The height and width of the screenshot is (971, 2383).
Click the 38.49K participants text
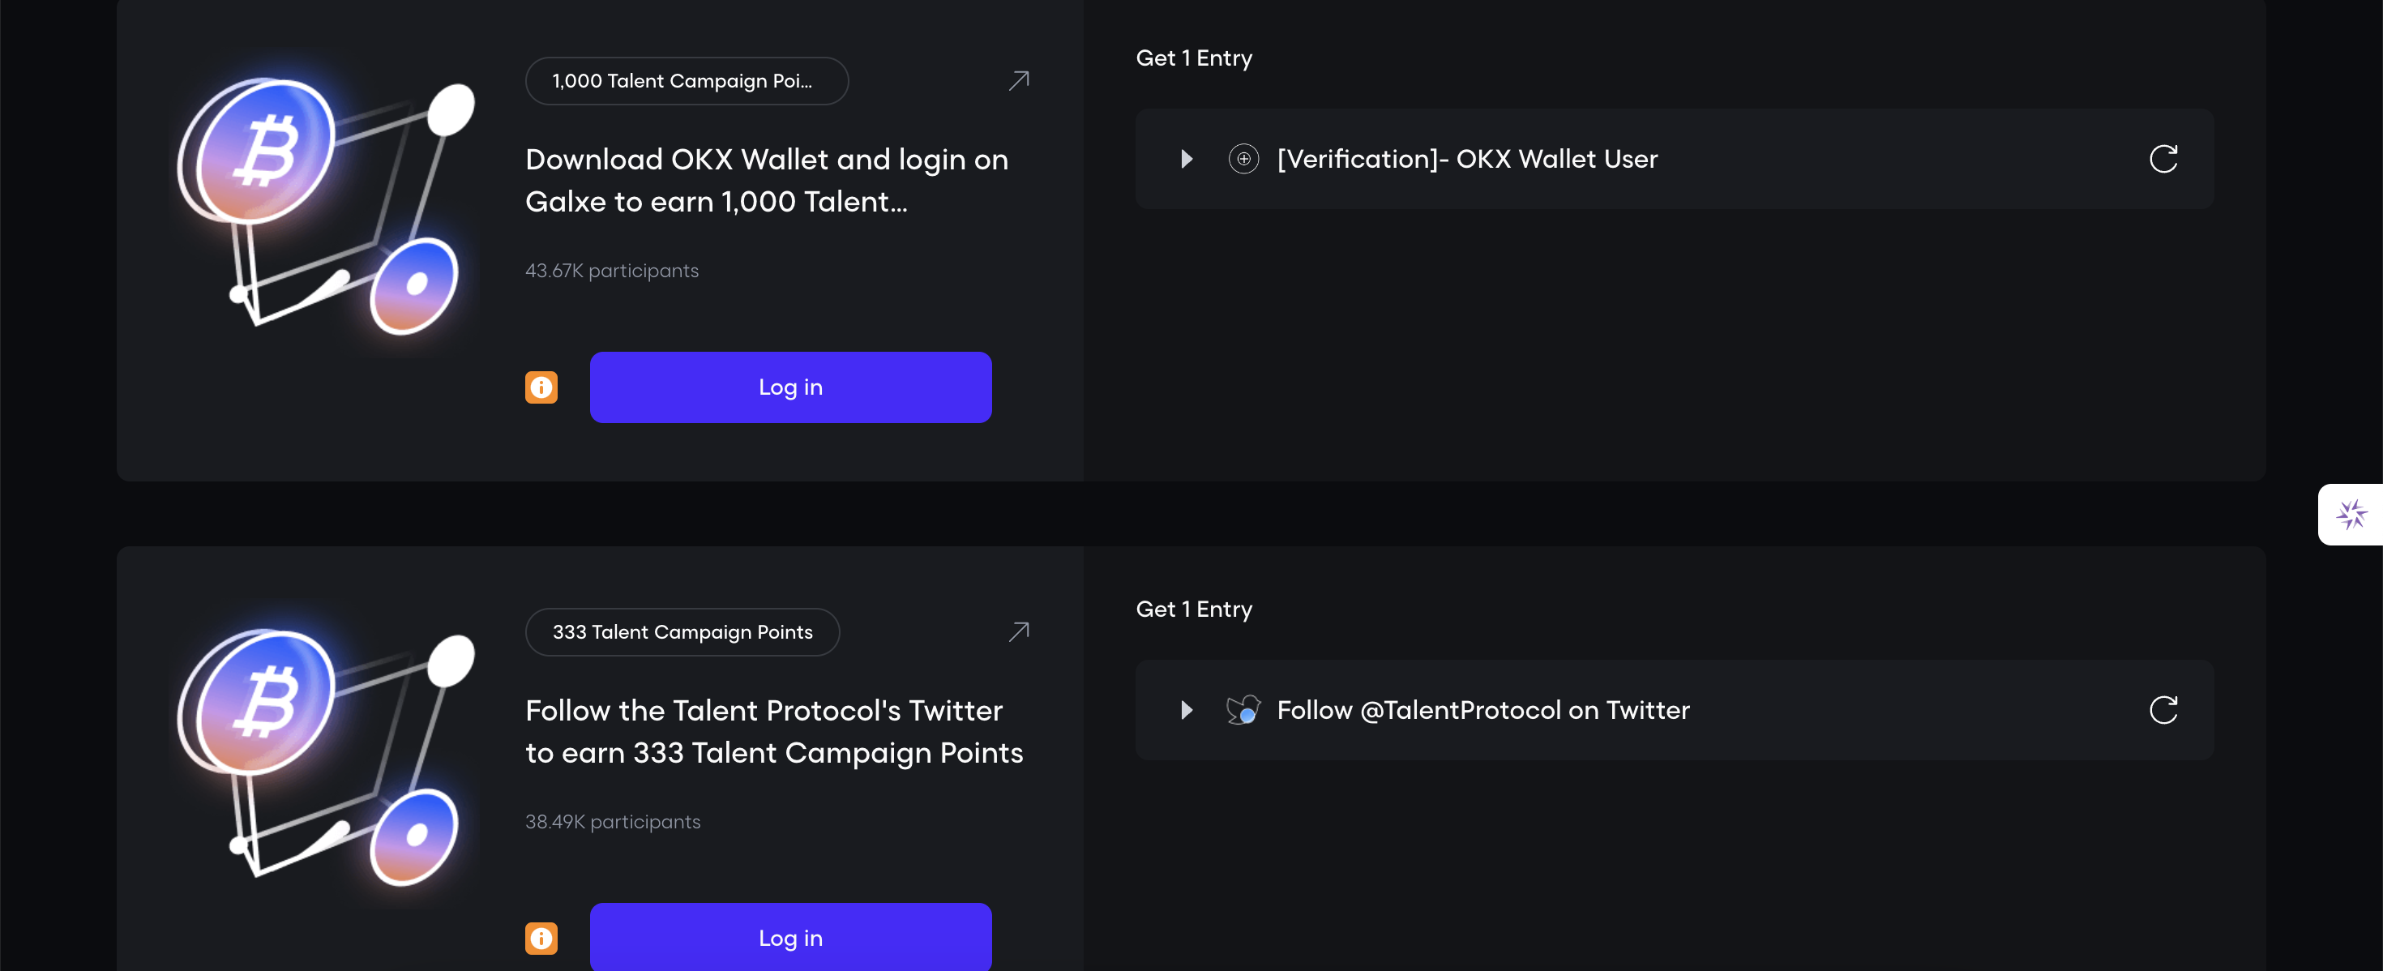[x=613, y=822]
